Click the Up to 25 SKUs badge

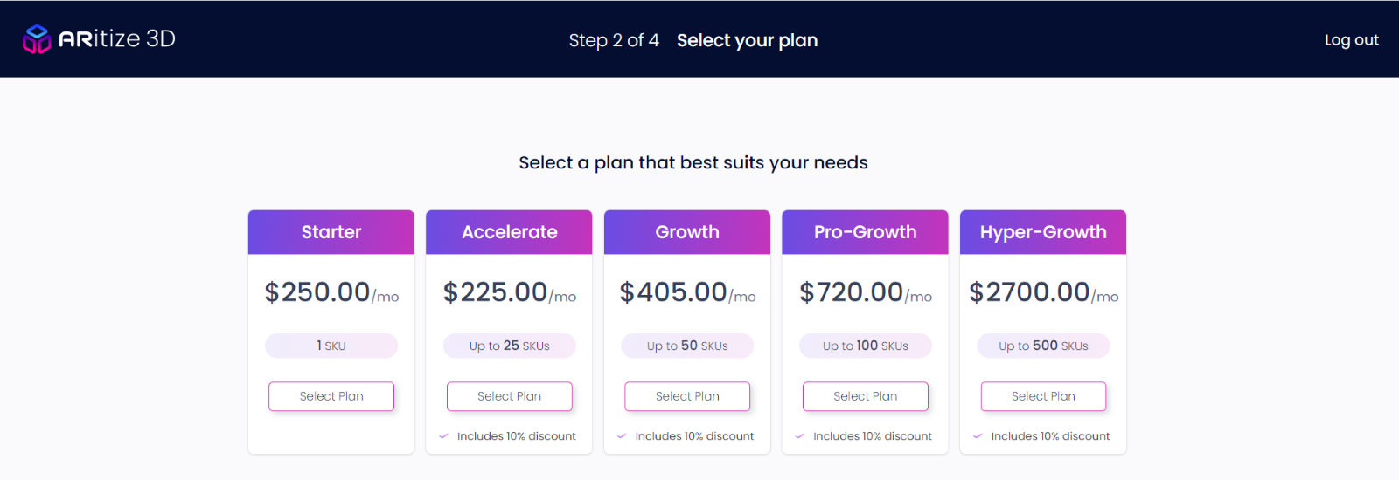(510, 346)
